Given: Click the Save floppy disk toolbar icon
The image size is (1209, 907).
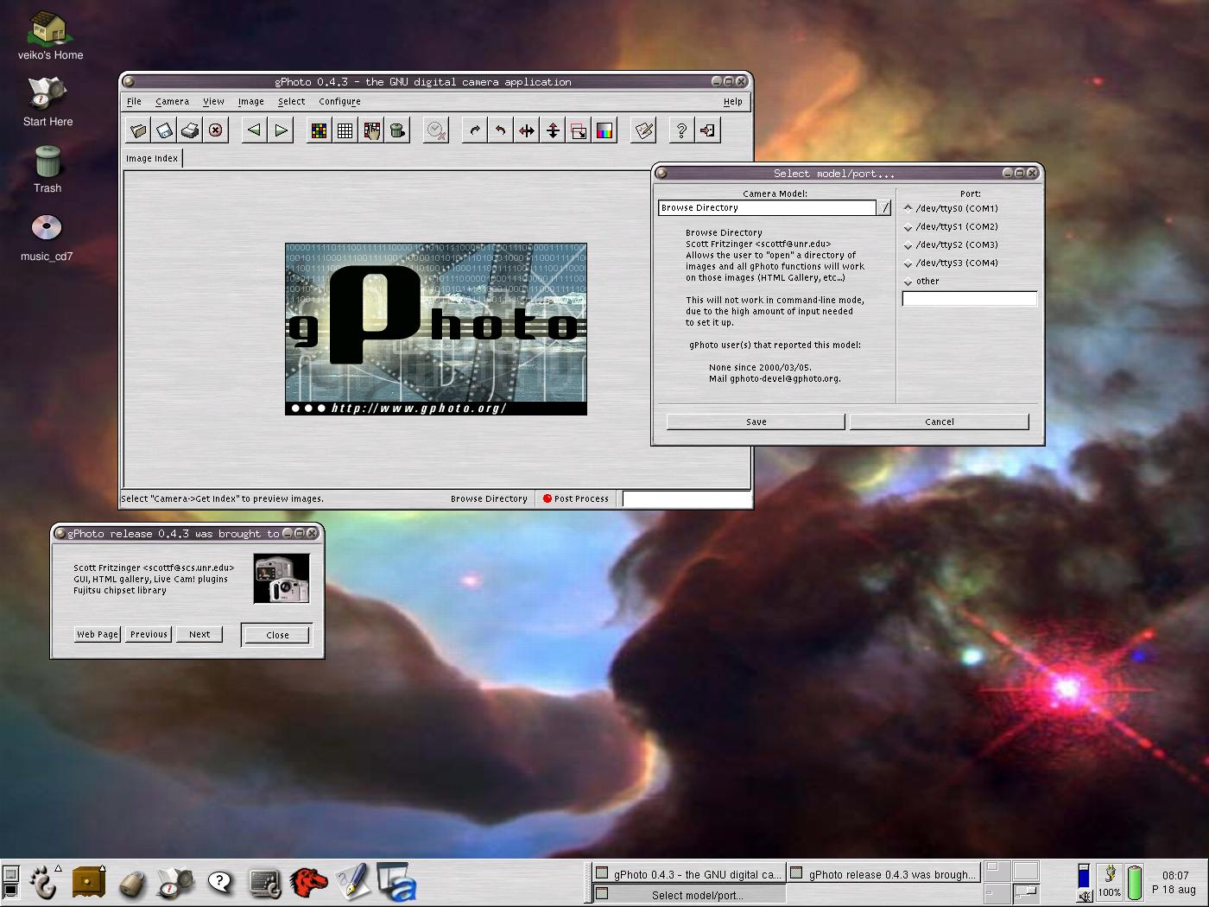Looking at the screenshot, I should [164, 130].
